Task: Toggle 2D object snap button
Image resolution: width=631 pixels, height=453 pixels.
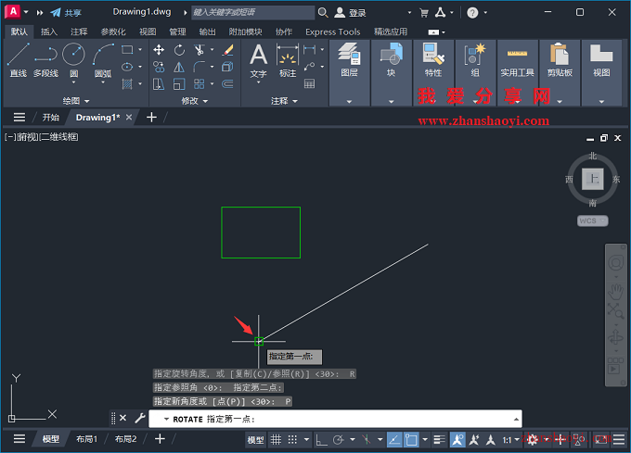Action: pyautogui.click(x=411, y=440)
